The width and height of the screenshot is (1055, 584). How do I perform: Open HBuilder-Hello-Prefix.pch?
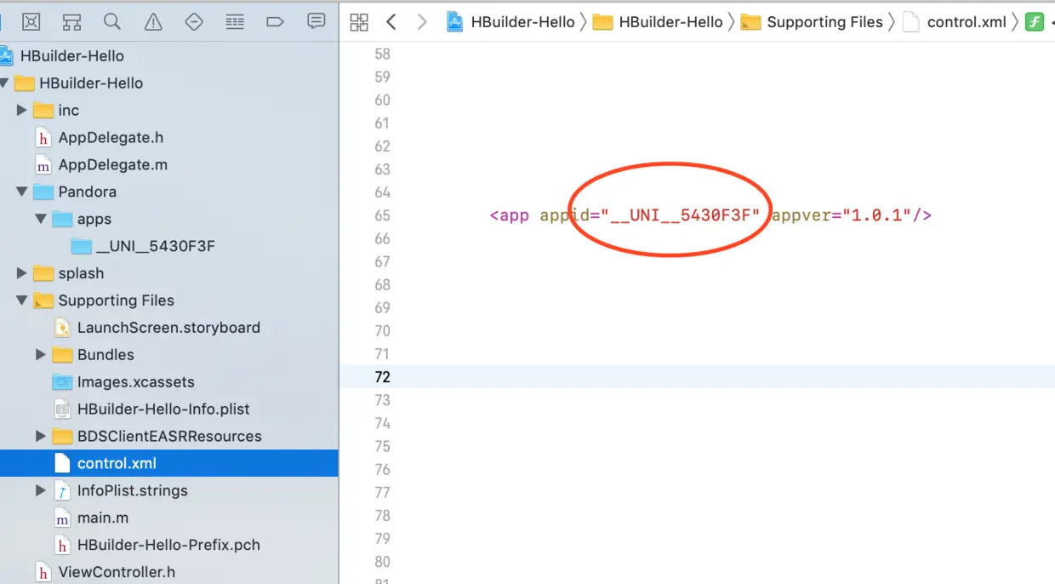pos(168,546)
